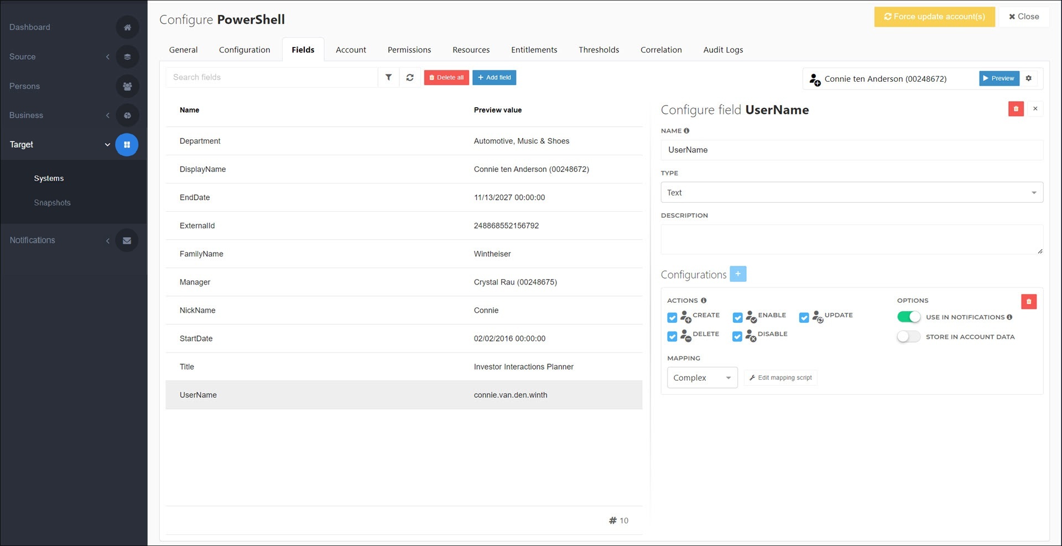This screenshot has height=546, width=1062.
Task: Refresh the fields list
Action: [x=410, y=77]
